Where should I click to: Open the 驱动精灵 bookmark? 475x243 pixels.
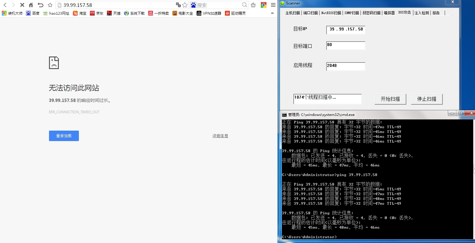coord(235,13)
